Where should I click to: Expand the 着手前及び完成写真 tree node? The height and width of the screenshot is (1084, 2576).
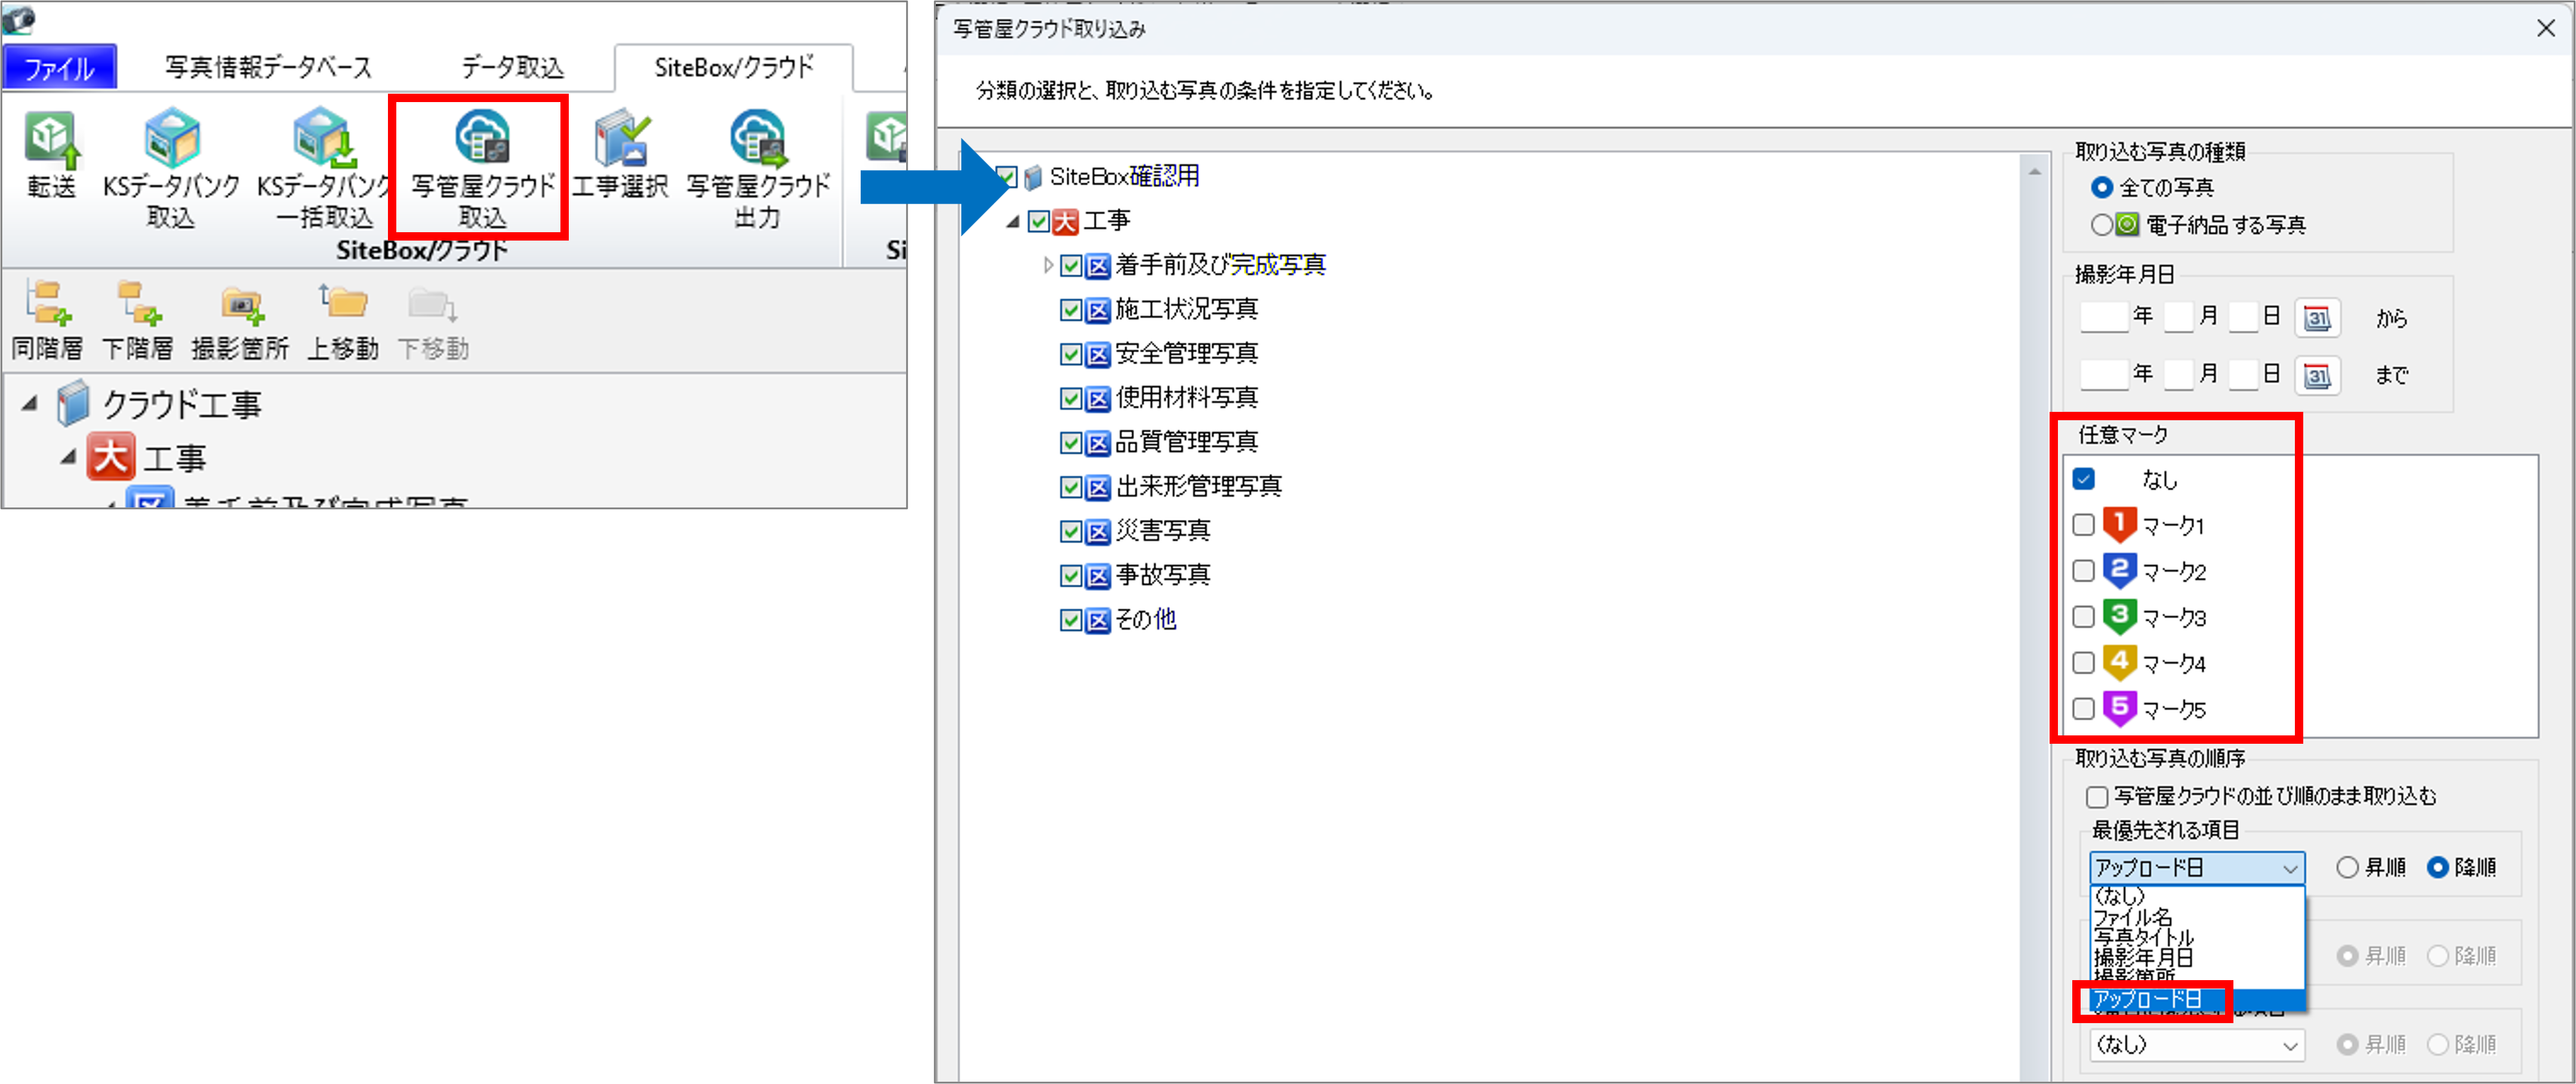tap(1047, 266)
